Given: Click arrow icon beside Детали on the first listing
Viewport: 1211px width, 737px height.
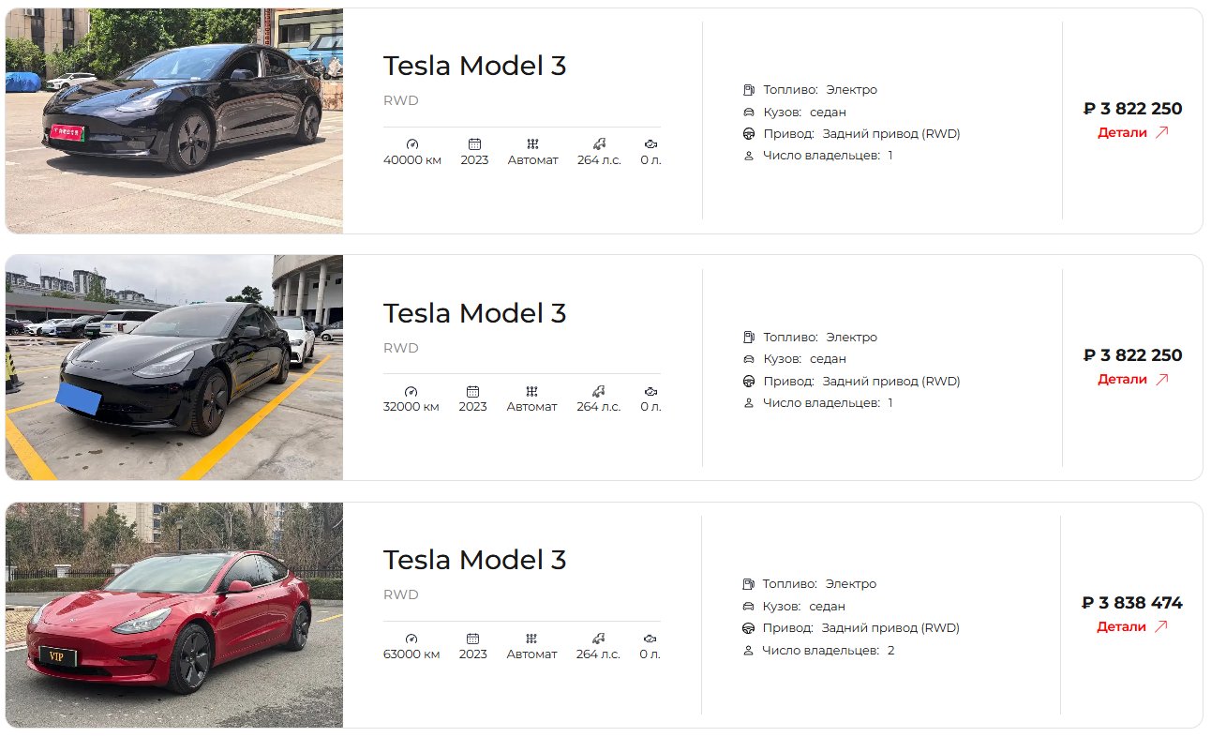Looking at the screenshot, I should 1161,132.
